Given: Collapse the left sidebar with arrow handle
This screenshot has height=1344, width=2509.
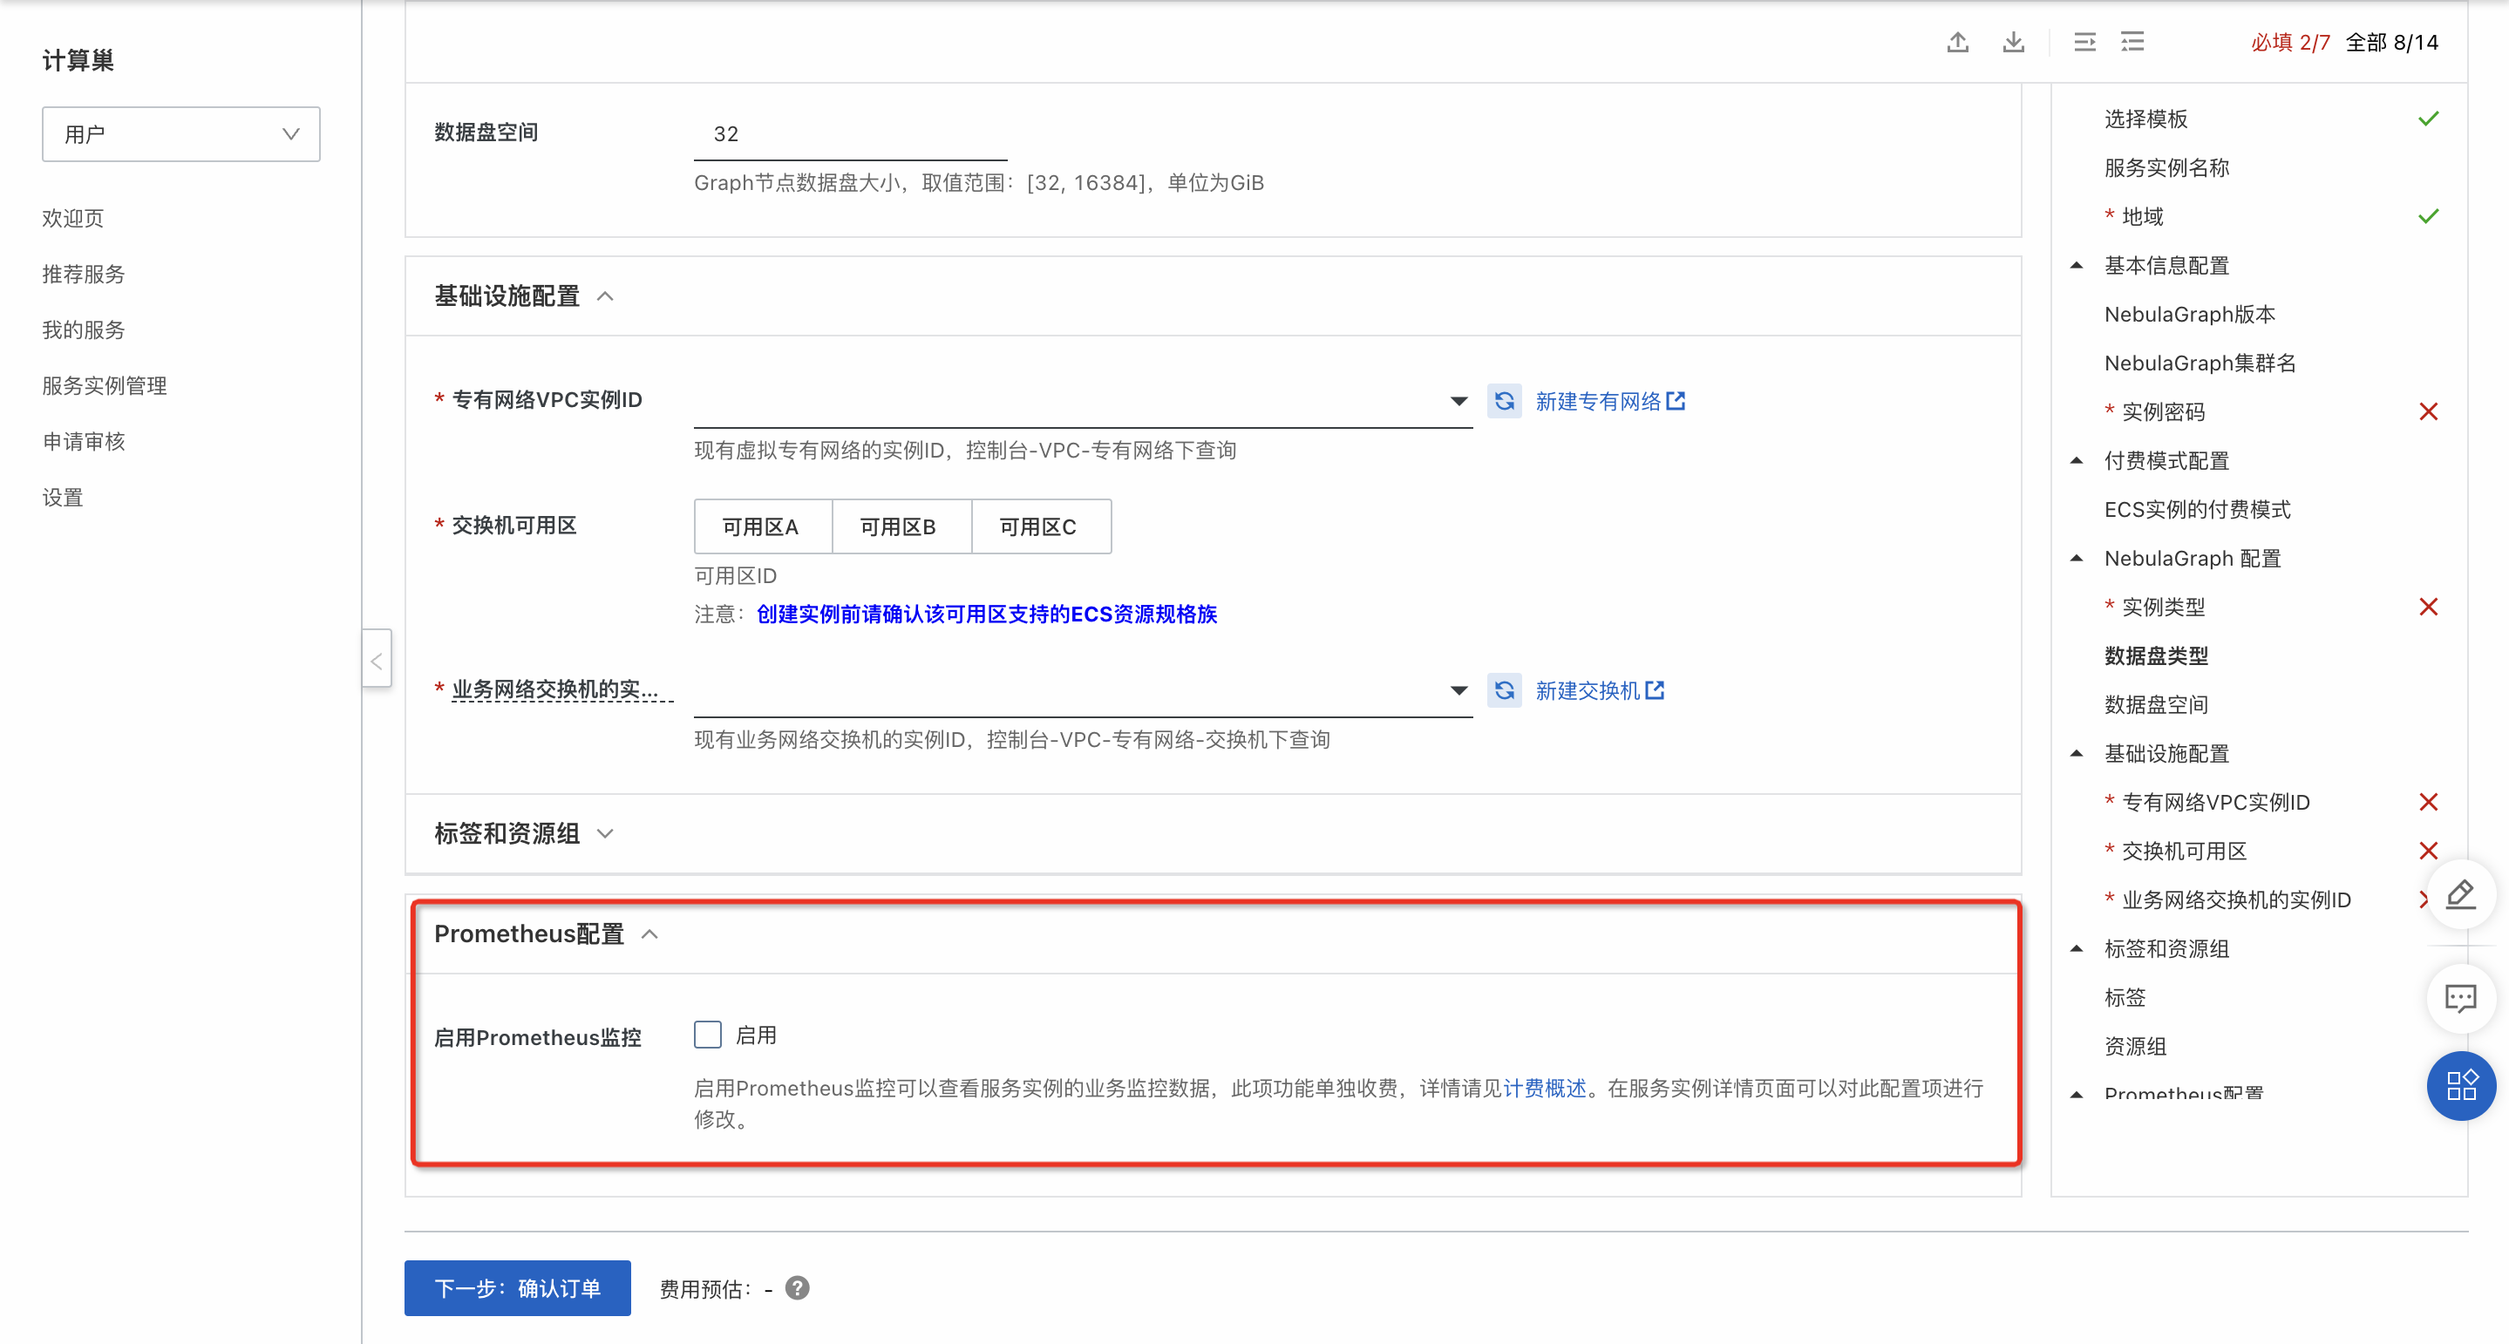Looking at the screenshot, I should 377,659.
